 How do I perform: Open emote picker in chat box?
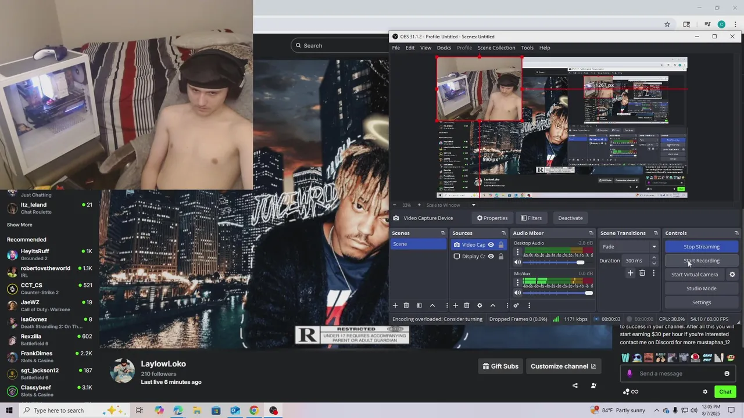pyautogui.click(x=727, y=373)
